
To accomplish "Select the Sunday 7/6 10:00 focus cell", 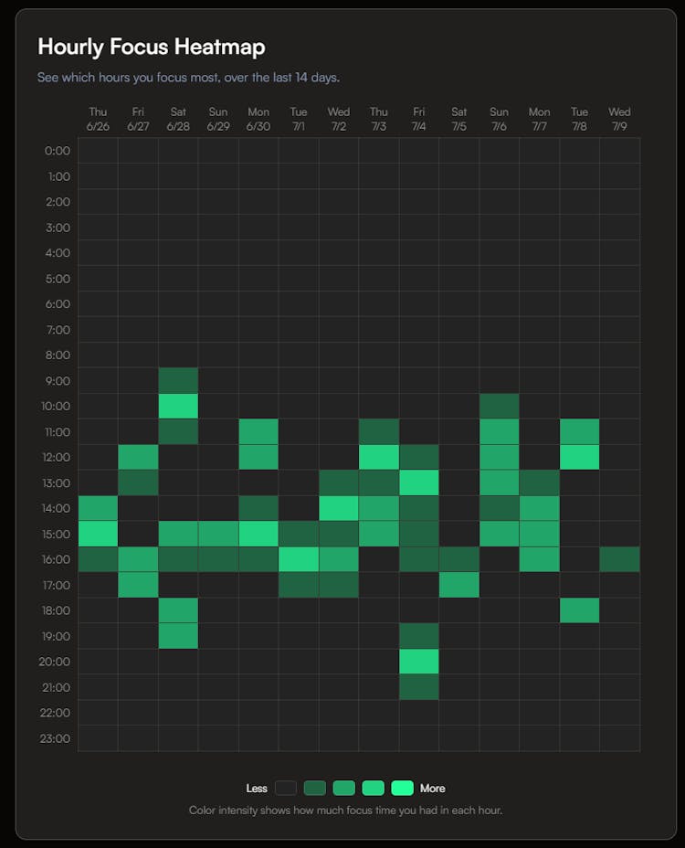I will click(499, 406).
